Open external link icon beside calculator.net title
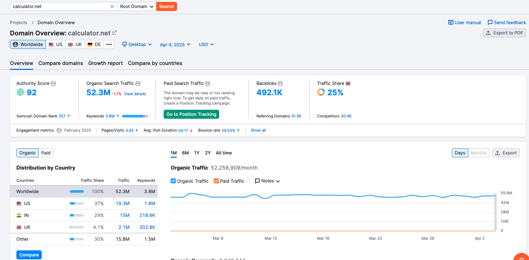The image size is (529, 260). pos(114,33)
